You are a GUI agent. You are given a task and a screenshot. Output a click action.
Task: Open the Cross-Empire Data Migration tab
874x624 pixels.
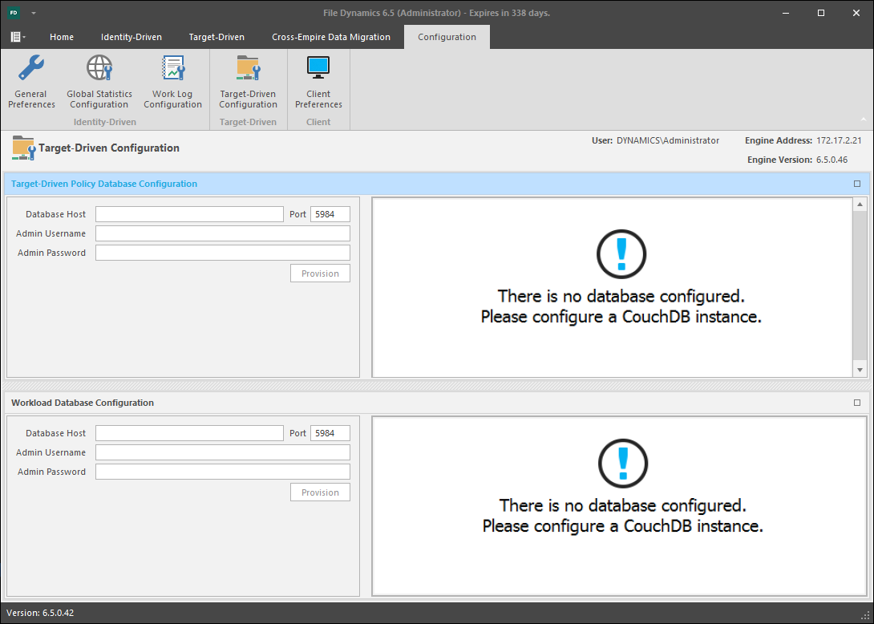pos(331,37)
